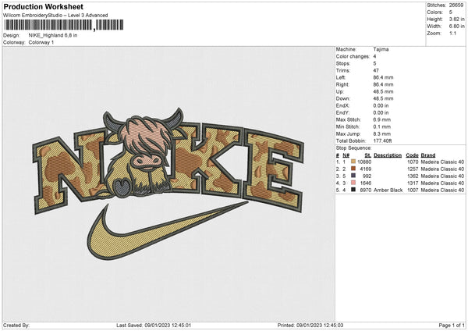This screenshot has height=331, width=468.
Task: Click the Width value 6.80 in
Action: click(x=456, y=27)
